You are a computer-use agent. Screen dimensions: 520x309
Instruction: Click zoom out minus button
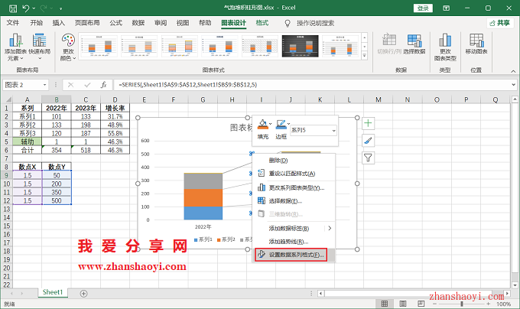[435, 304]
